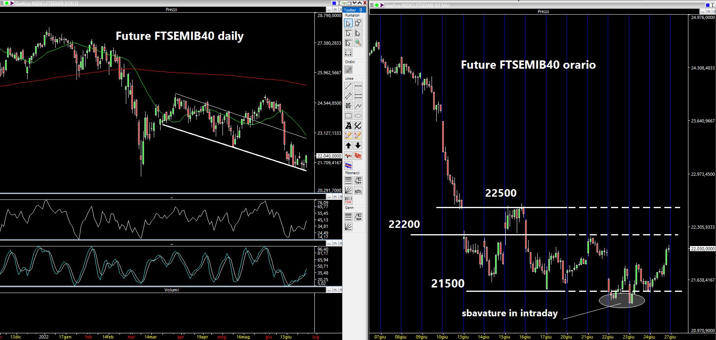Select the red regression channel tool

click(358, 156)
